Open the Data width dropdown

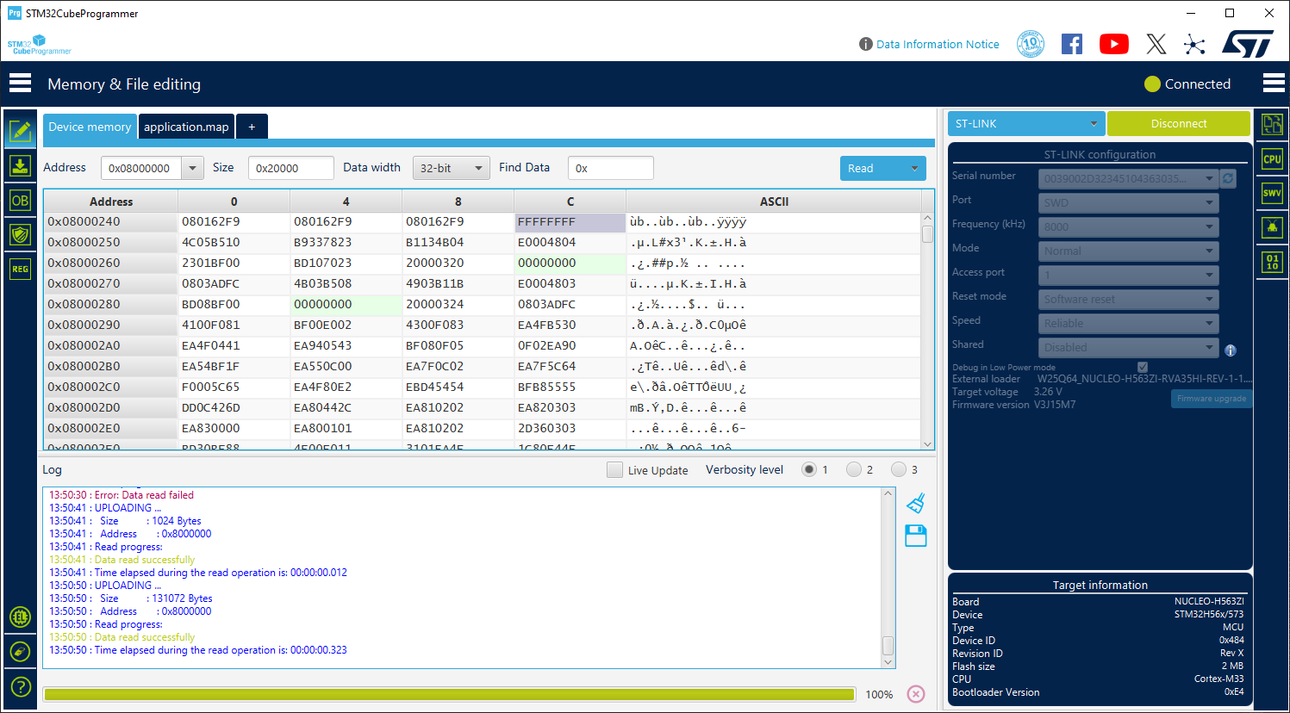coord(451,168)
